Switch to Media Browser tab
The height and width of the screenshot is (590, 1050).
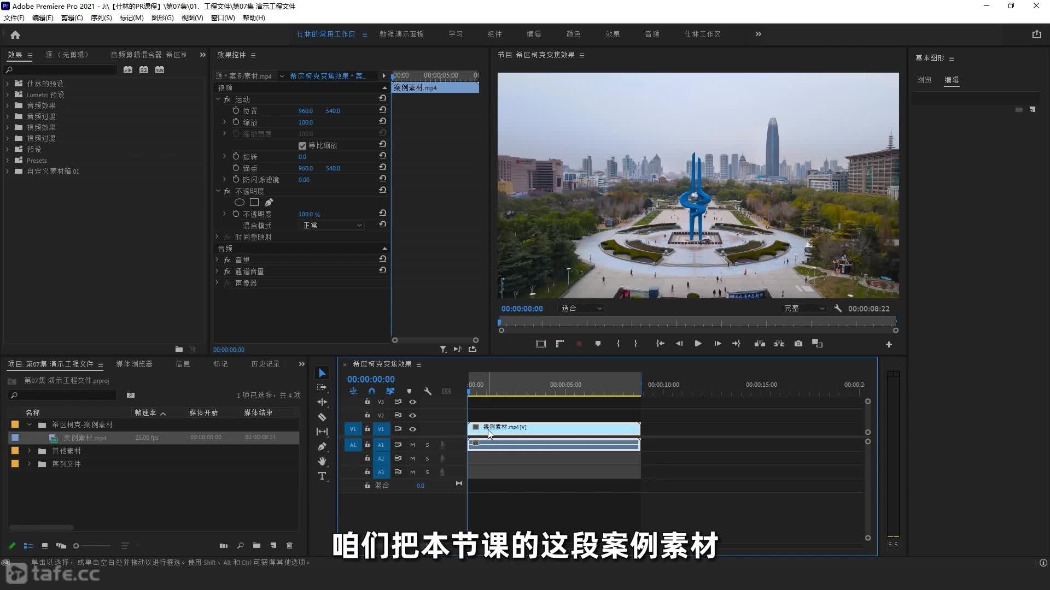click(x=134, y=364)
